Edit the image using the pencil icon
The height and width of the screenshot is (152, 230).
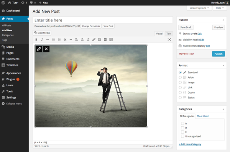click(x=39, y=49)
